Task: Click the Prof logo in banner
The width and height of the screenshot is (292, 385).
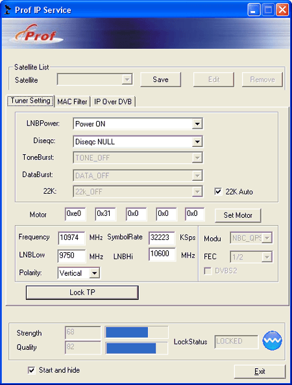Action: [x=37, y=34]
